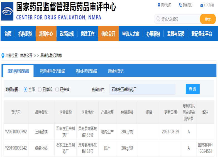Switch to 原辅包登记 tab
Viewport: 218px width, 157px height.
pos(116,71)
